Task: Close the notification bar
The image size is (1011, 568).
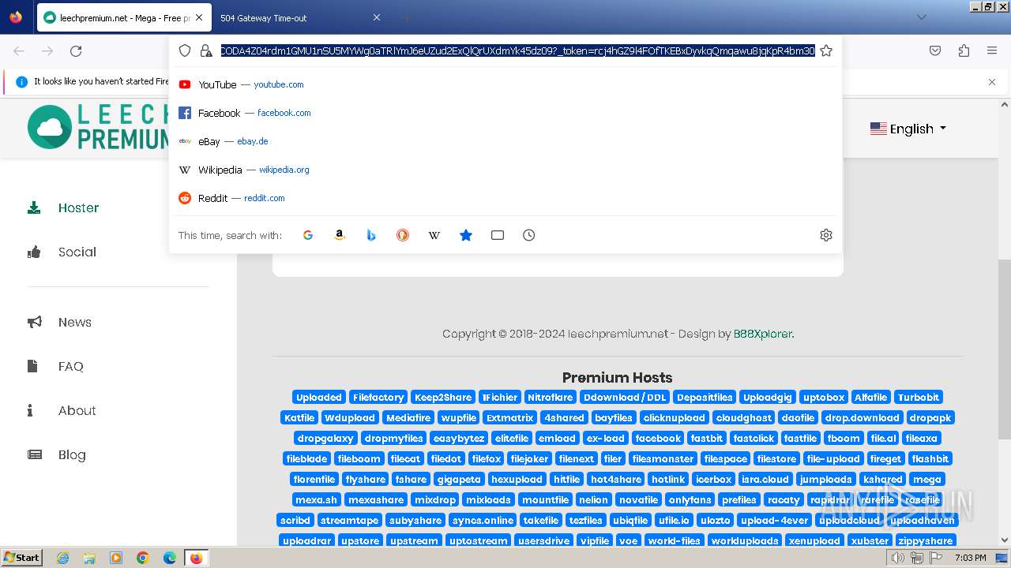Action: (x=992, y=81)
